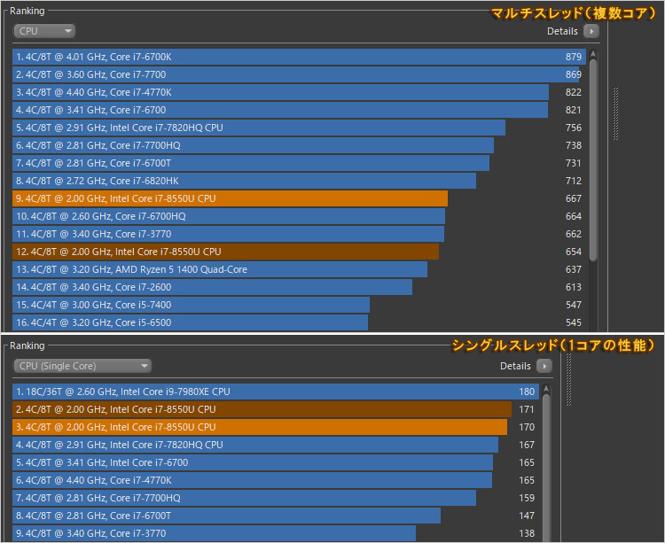
Task: Click the dotted splitter grip beside CPU ranking
Action: coord(616,113)
